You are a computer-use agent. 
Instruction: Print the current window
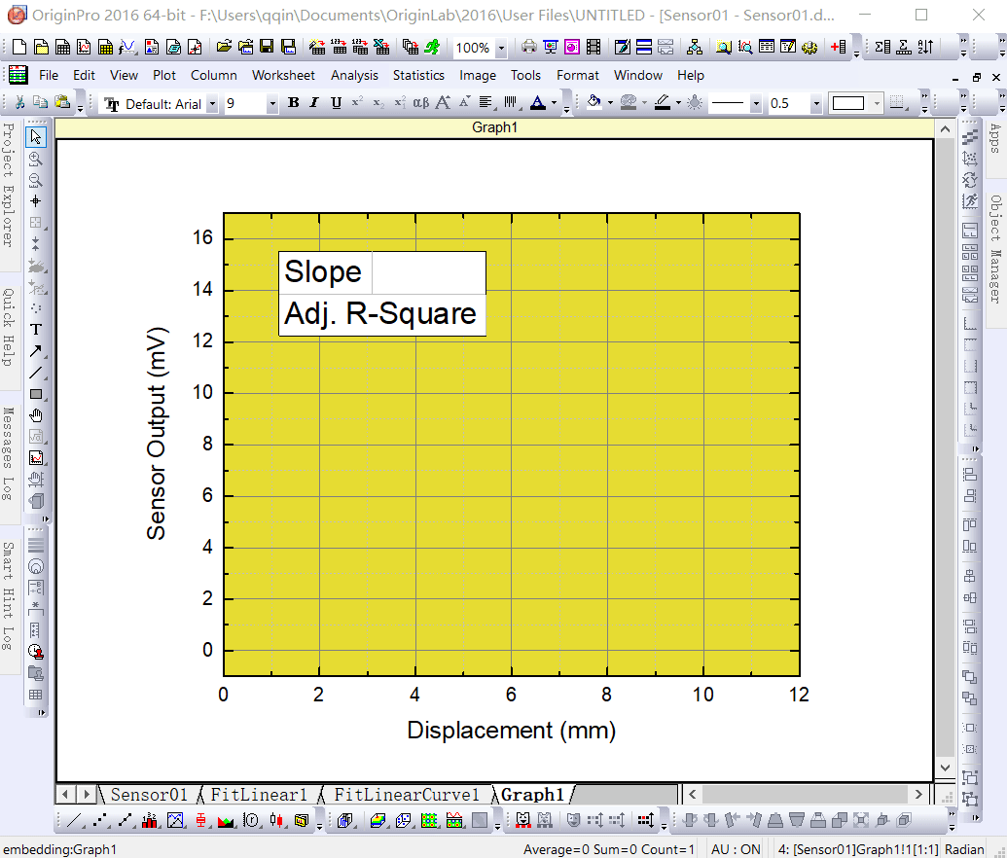(528, 47)
